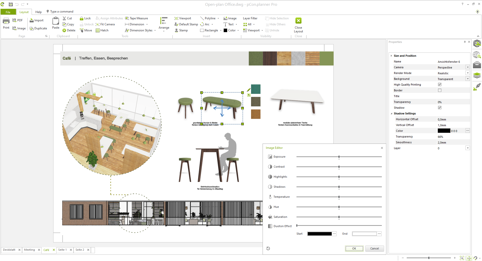
Task: Enable the Duotone Effect checkbox
Action: pyautogui.click(x=270, y=226)
